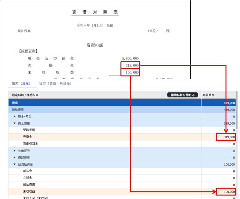This screenshot has width=240, height=199.
Task: Expand the 現金・預金 row arrow
Action: pyautogui.click(x=14, y=116)
